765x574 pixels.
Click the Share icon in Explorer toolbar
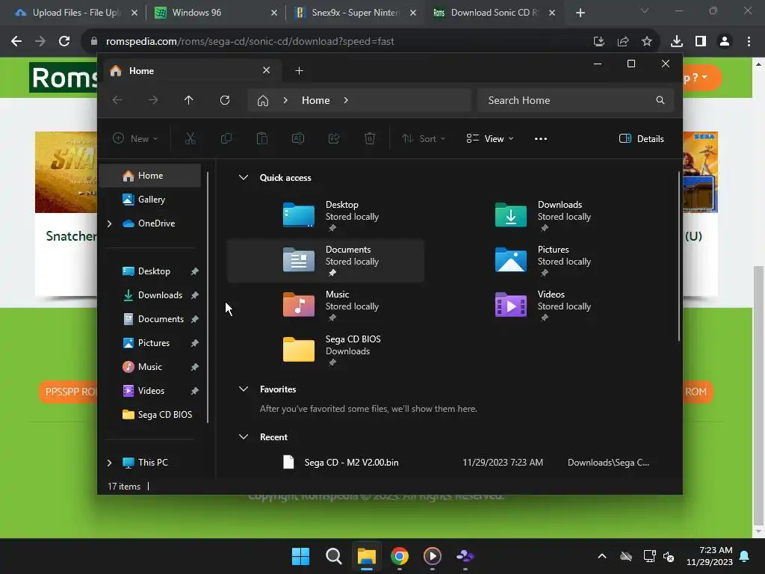pyautogui.click(x=334, y=138)
